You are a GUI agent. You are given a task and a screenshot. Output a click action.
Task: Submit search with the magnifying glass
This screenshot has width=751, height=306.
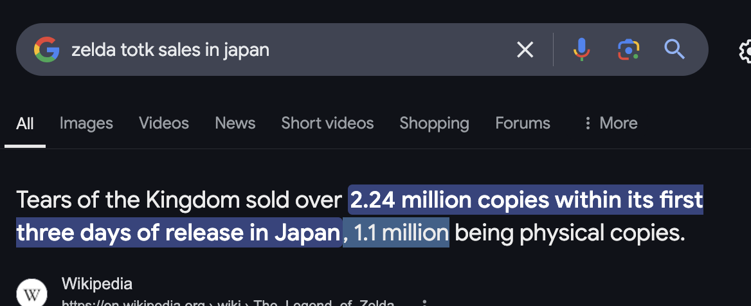[674, 50]
